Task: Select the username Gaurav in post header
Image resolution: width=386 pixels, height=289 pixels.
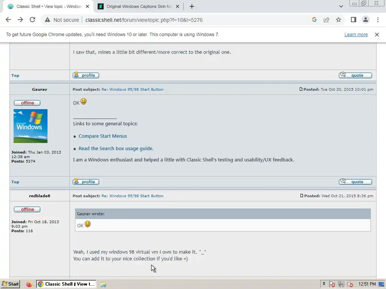Action: tap(39, 90)
